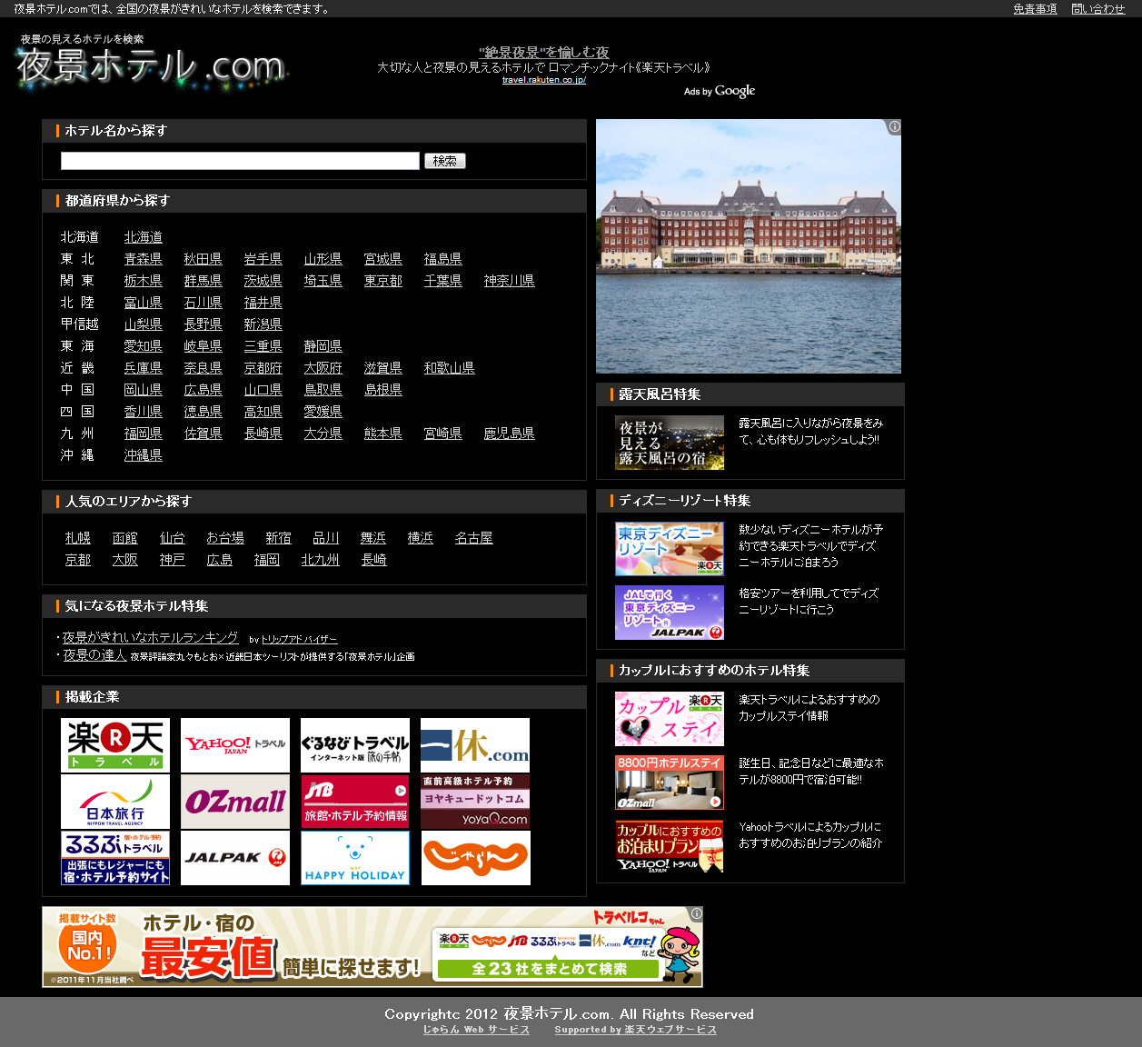Viewport: 1142px width, 1047px height.
Task: Open the 8800円ホテルステイ OZmall thumbnail
Action: pyautogui.click(x=670, y=783)
